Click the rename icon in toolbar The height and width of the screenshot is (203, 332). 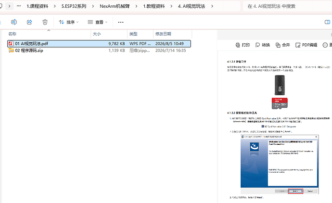[14, 22]
